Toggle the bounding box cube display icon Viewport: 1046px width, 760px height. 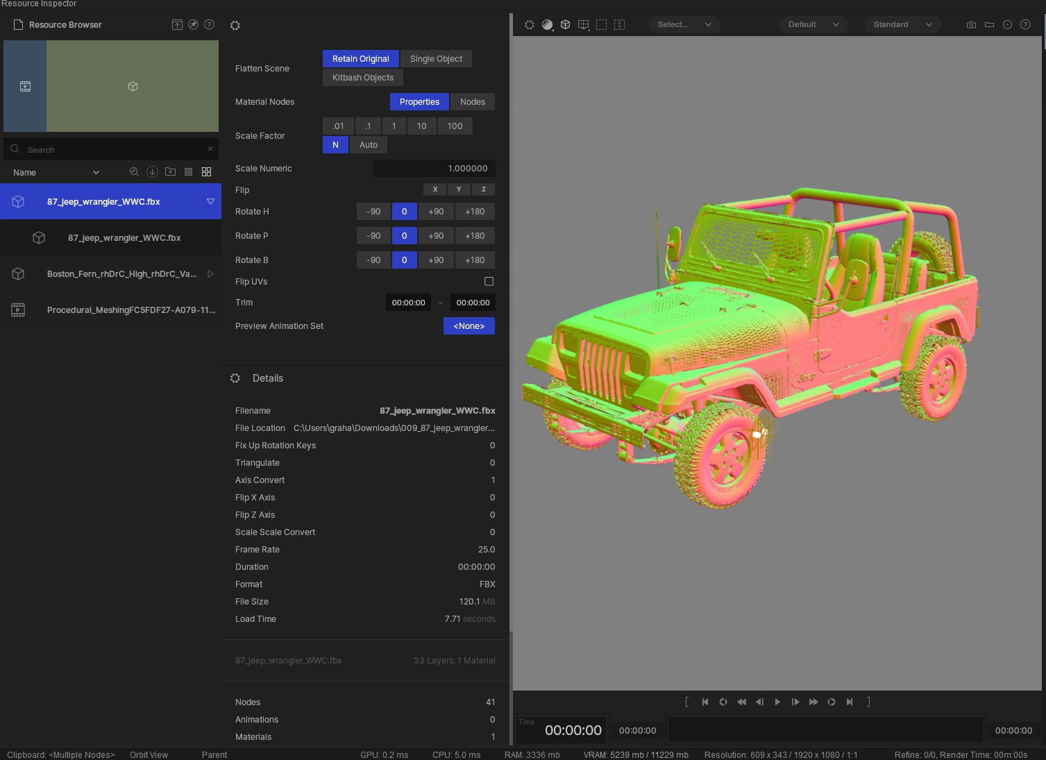pyautogui.click(x=565, y=24)
